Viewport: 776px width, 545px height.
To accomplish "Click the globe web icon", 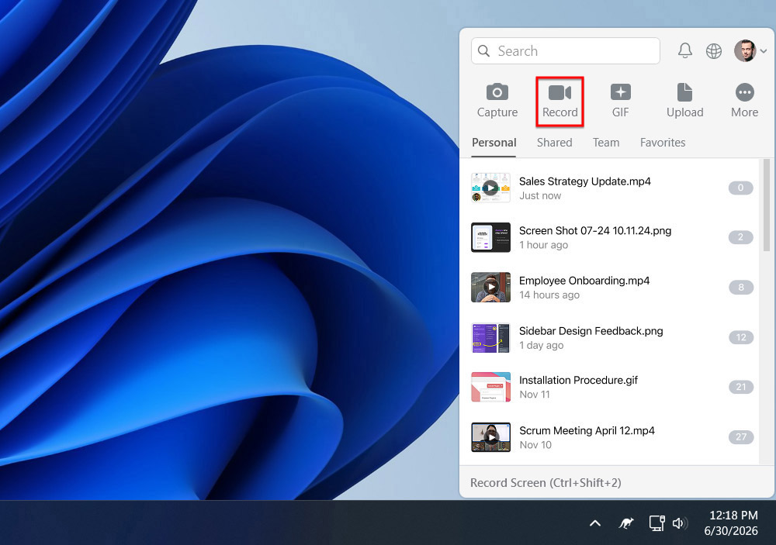I will coord(714,51).
